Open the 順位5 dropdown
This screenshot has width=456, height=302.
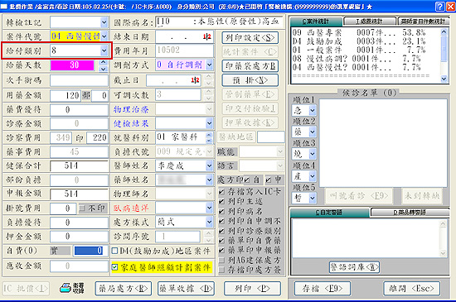click(x=313, y=198)
